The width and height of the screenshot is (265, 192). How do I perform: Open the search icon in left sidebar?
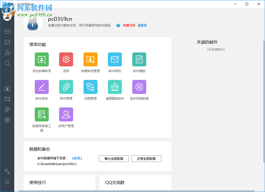(7, 63)
